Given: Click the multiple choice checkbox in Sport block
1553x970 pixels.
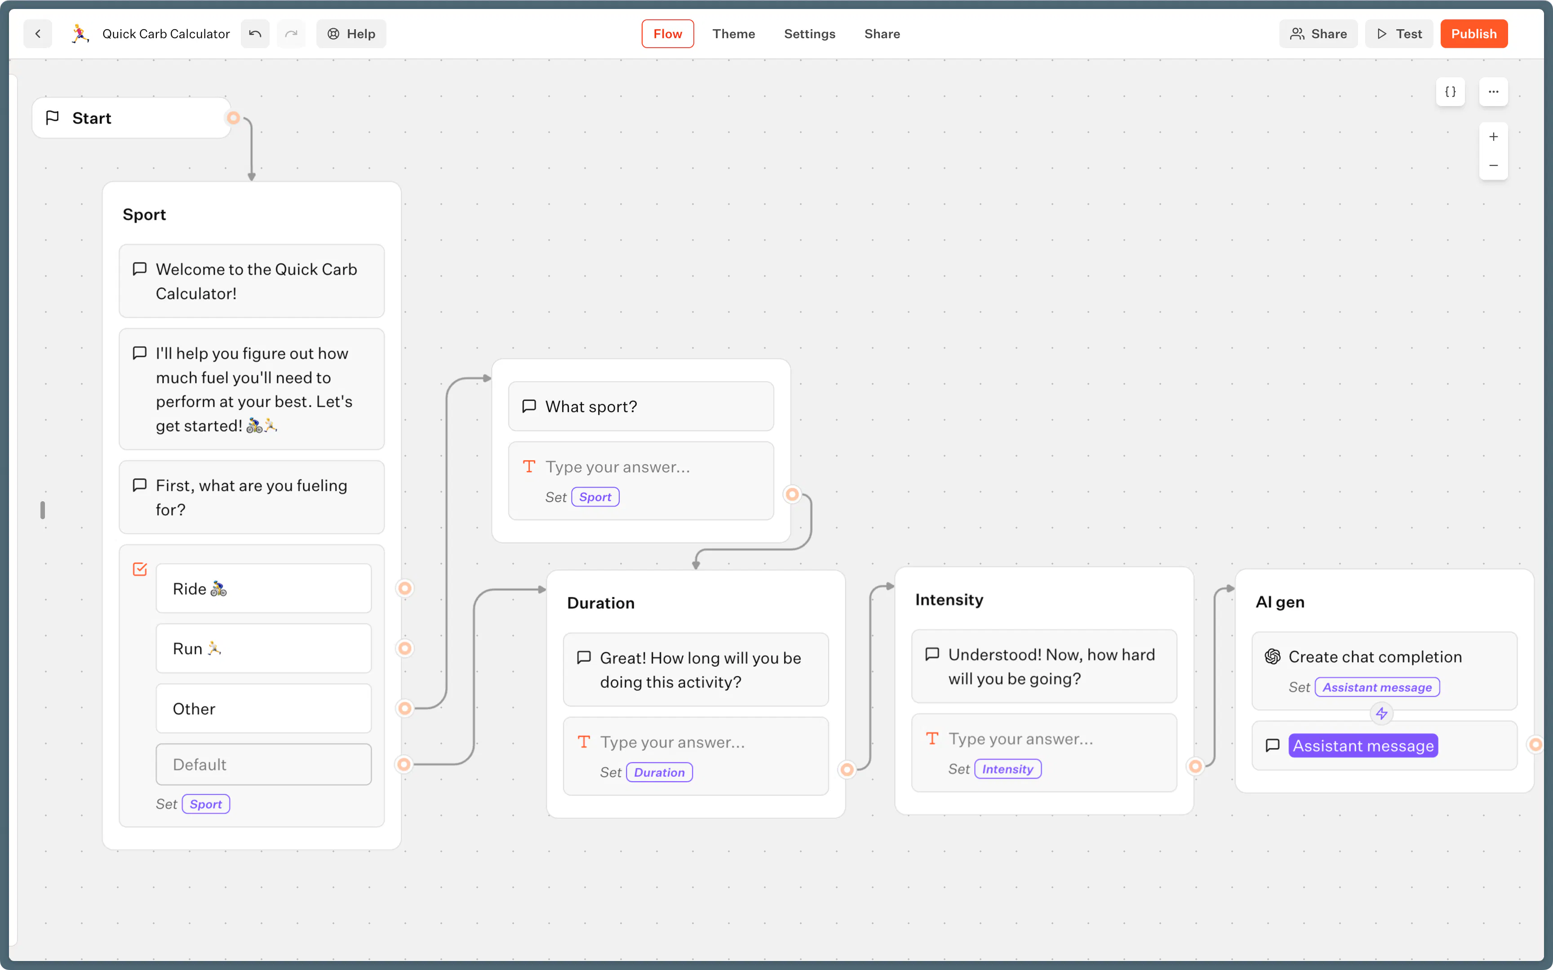Looking at the screenshot, I should pos(140,569).
